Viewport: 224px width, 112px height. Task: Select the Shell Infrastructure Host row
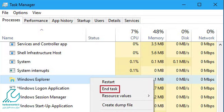click(x=108, y=53)
